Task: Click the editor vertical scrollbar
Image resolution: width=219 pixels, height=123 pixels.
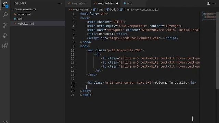Action: tap(218, 50)
